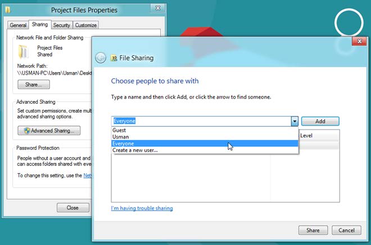Viewport: 371px width, 245px height.
Task: Click the back arrow in File Sharing
Action: coord(101,58)
